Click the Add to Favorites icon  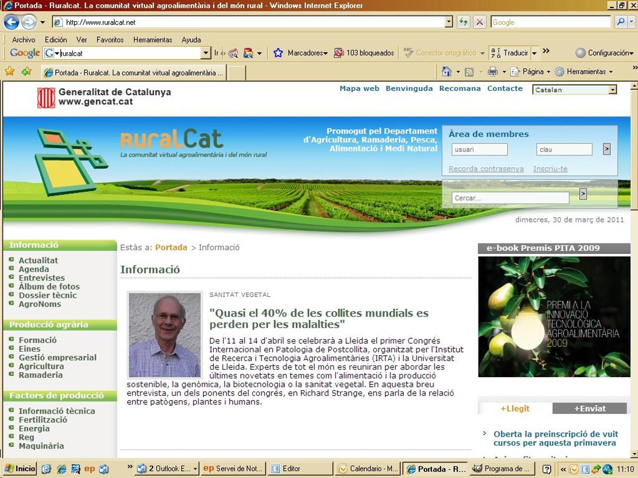pyautogui.click(x=26, y=72)
